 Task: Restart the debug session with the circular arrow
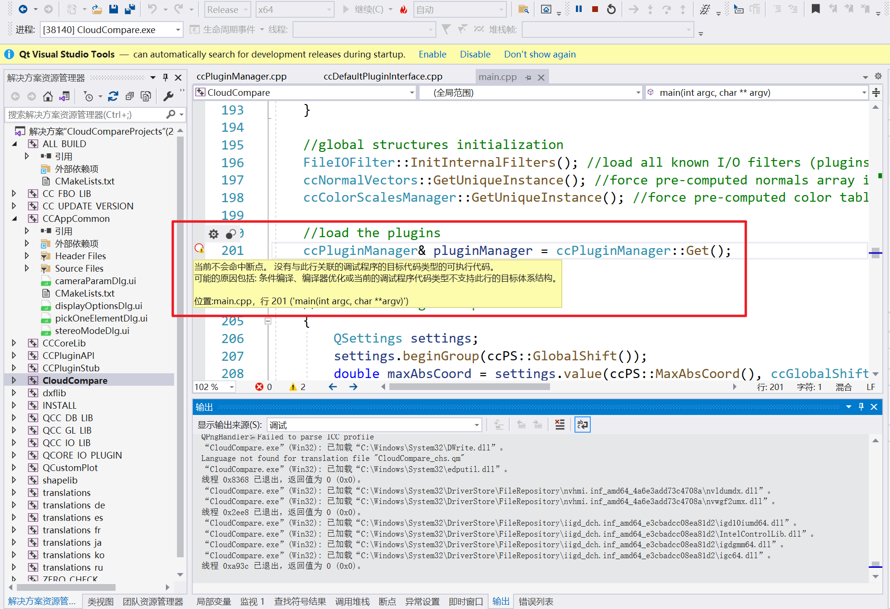click(x=611, y=9)
